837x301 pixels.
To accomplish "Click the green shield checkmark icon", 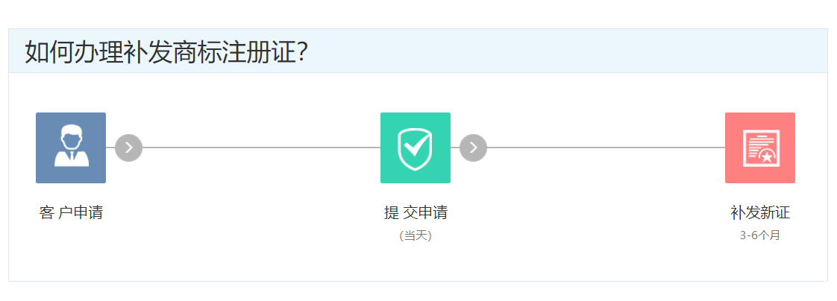I will (415, 148).
